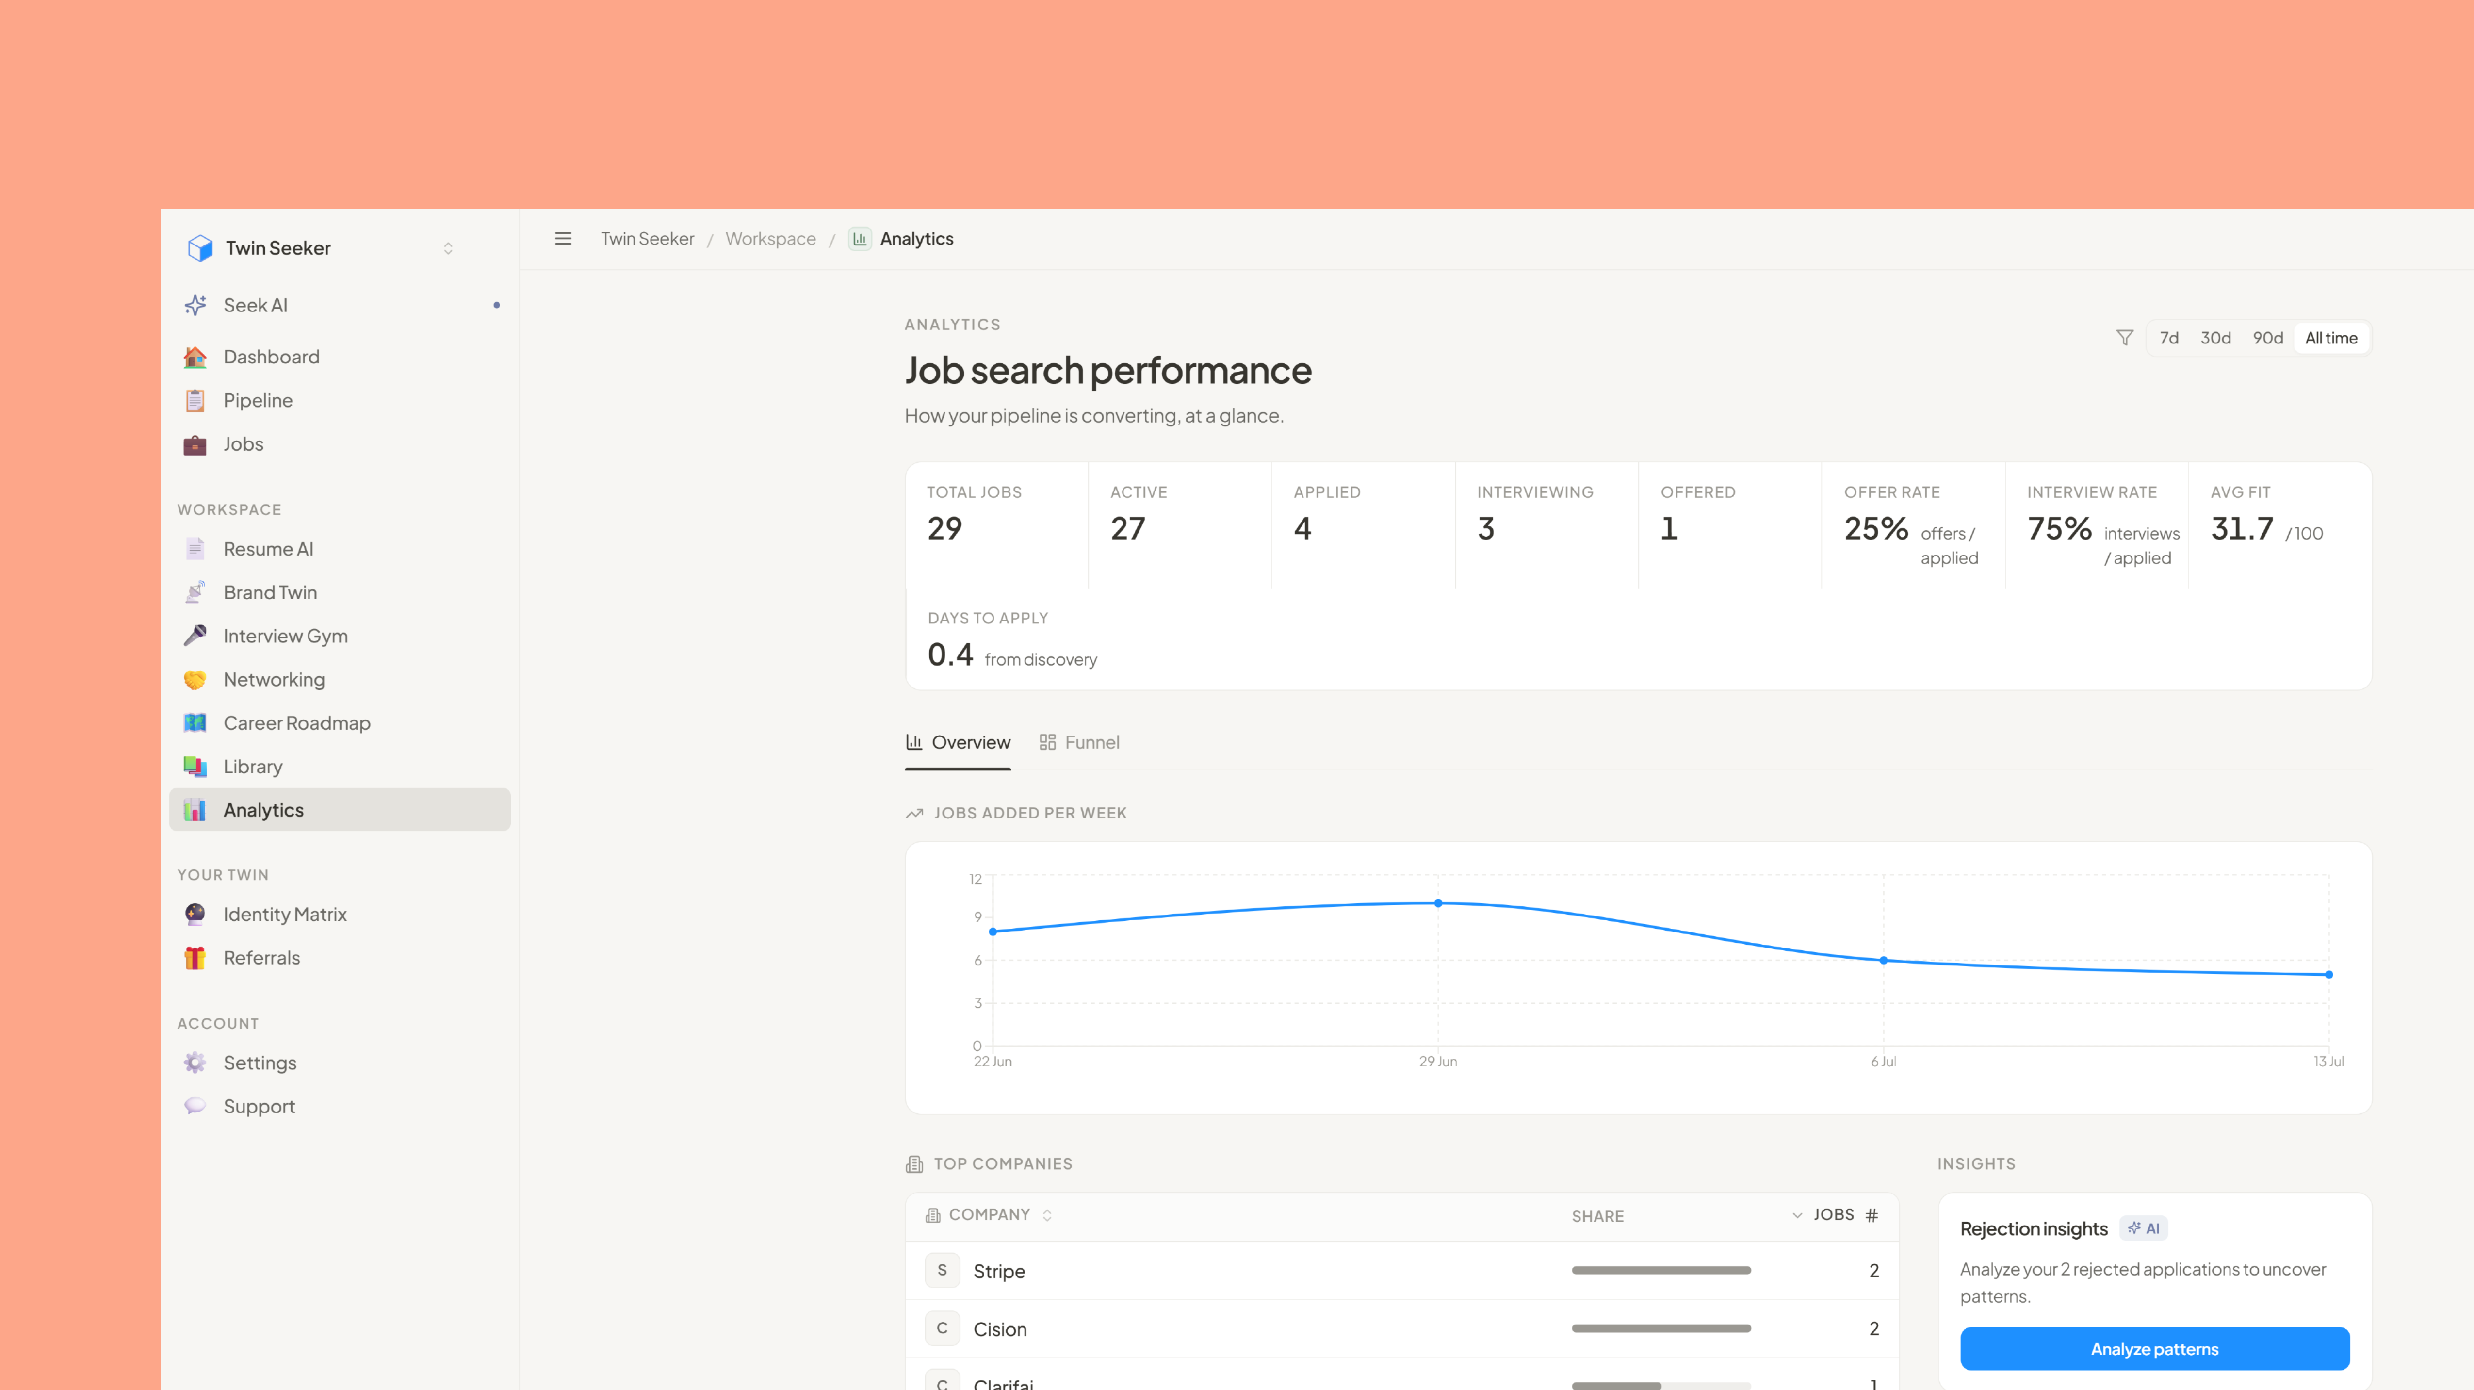The height and width of the screenshot is (1390, 2474).
Task: Open Seek AI from the sidebar
Action: (340, 306)
